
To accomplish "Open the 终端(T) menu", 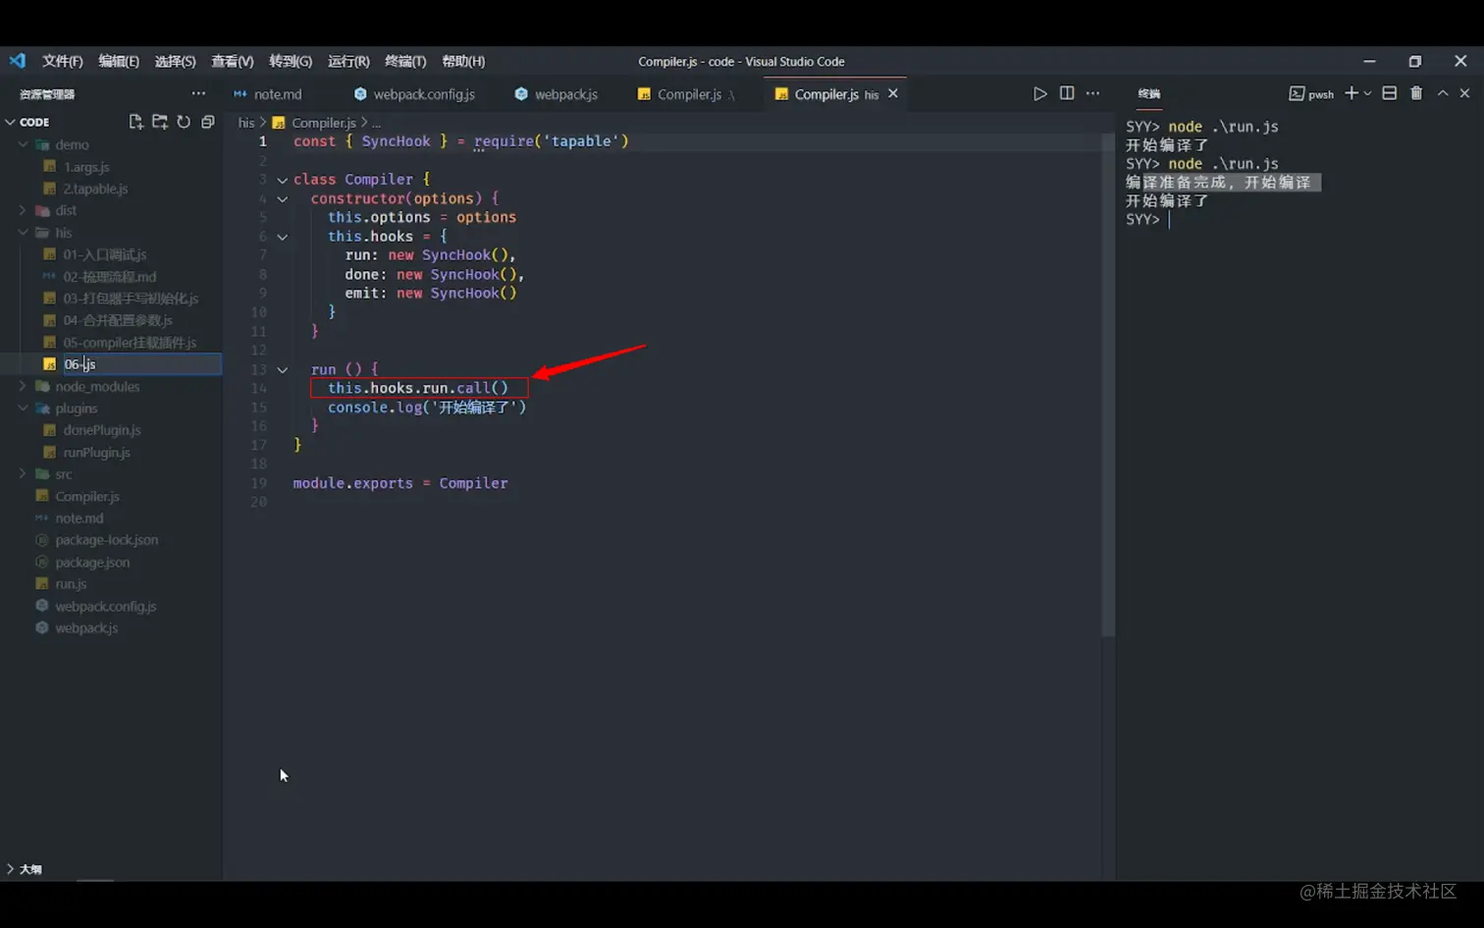I will [x=405, y=61].
